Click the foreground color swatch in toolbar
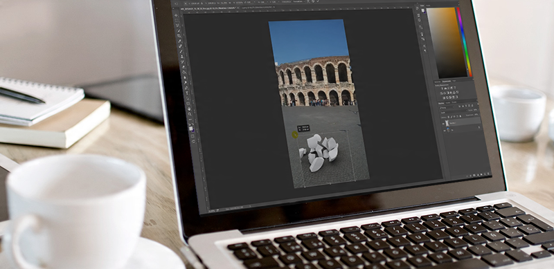Viewport: 554px width, 269px height. point(191,128)
